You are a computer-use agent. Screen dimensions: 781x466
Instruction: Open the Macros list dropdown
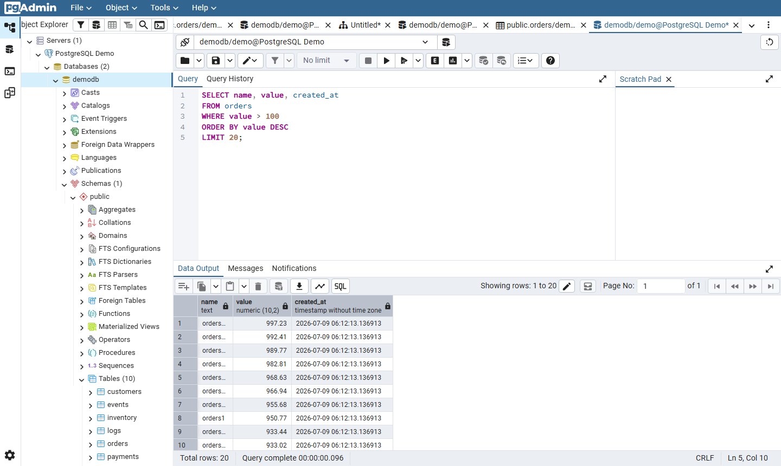(x=526, y=61)
